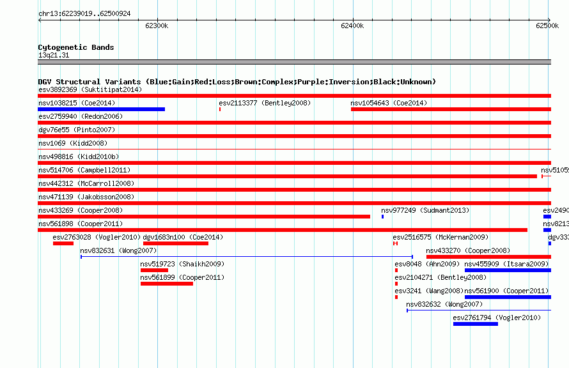Click esv2763028 (Vogler2010) label
This screenshot has height=368, width=569.
click(x=97, y=237)
